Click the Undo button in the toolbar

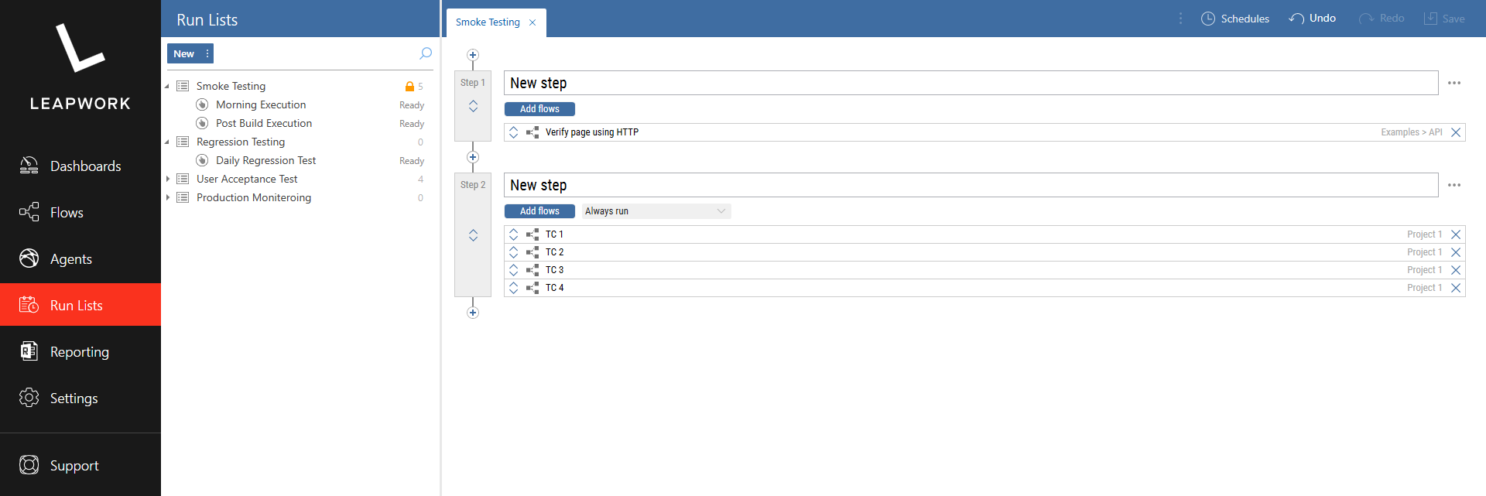1312,18
